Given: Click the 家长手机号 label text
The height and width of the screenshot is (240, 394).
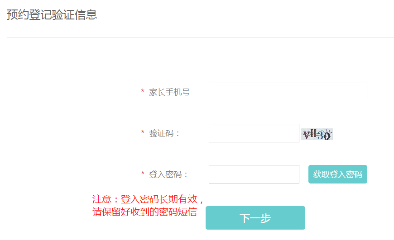Looking at the screenshot, I should (169, 92).
